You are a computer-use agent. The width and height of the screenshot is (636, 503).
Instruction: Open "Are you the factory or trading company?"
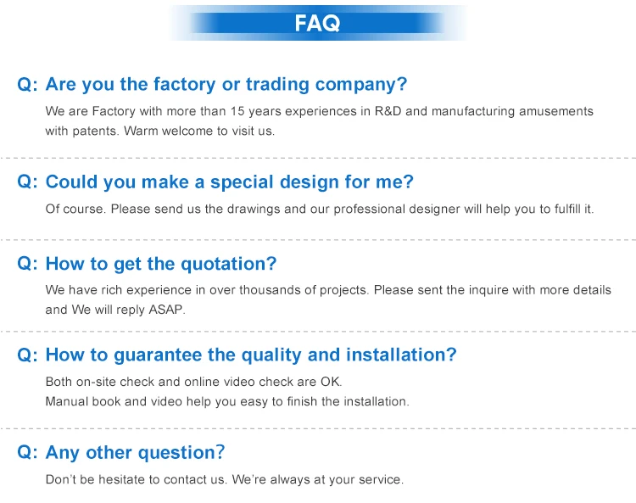(226, 85)
